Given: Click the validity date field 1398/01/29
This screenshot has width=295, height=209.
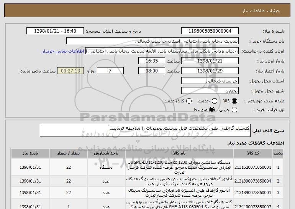Looking at the screenshot, I should (210, 71).
